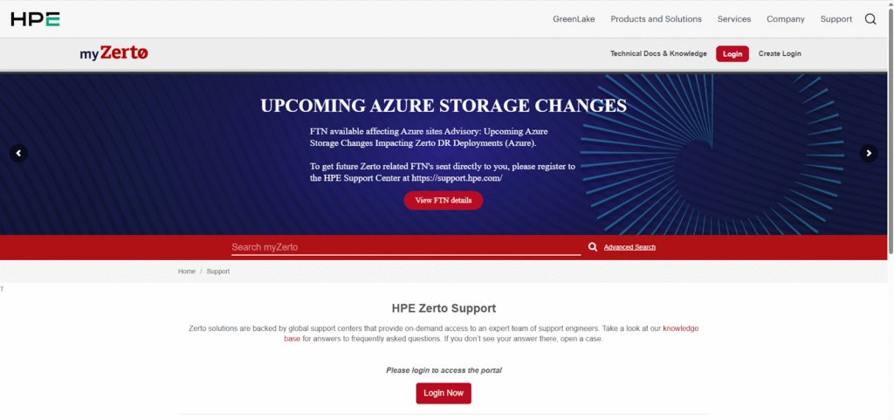Open Technical Docs & Knowledge link
This screenshot has width=894, height=420.
click(x=658, y=54)
